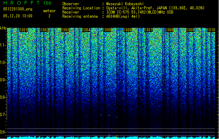219x139 pixels.
Task: Click the 1.0 kHz axis tick label
Action: coord(3,63)
